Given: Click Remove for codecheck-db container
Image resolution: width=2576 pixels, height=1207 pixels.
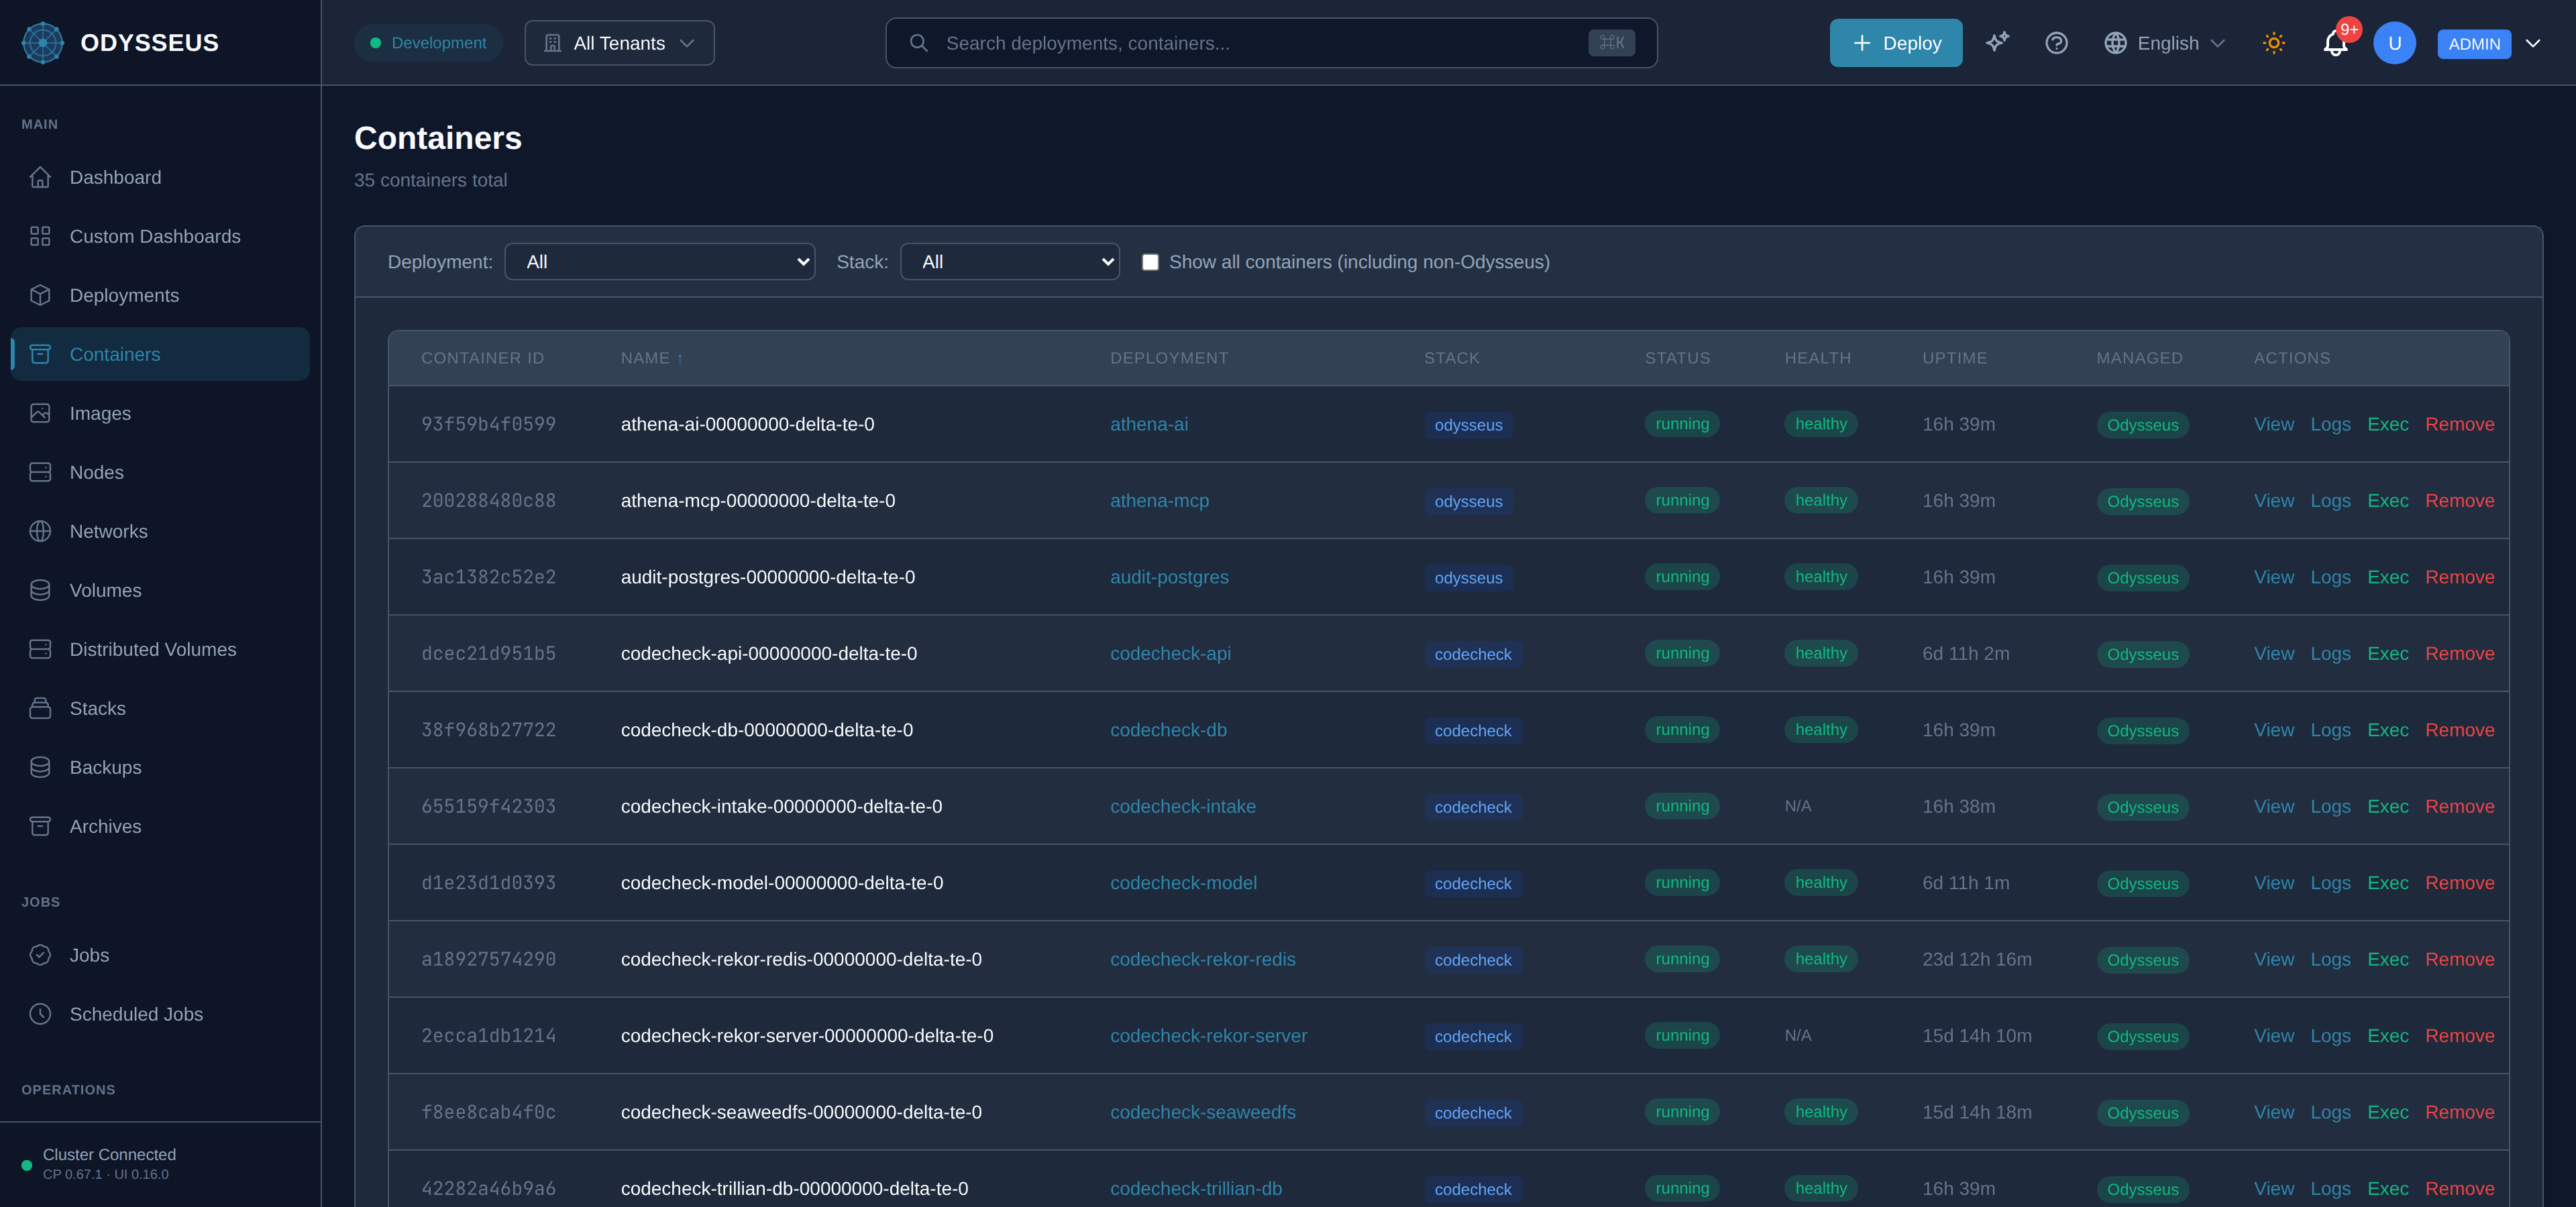Looking at the screenshot, I should click(x=2459, y=730).
